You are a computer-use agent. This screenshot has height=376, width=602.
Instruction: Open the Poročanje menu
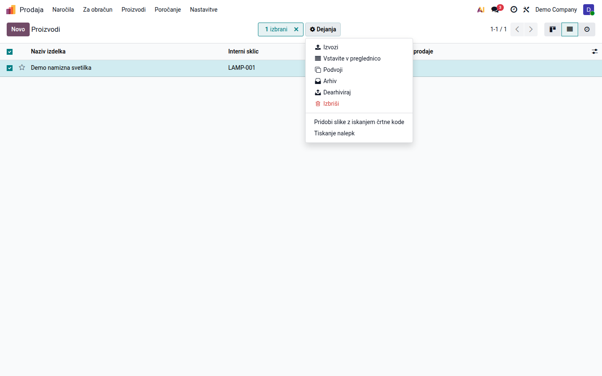(x=168, y=10)
